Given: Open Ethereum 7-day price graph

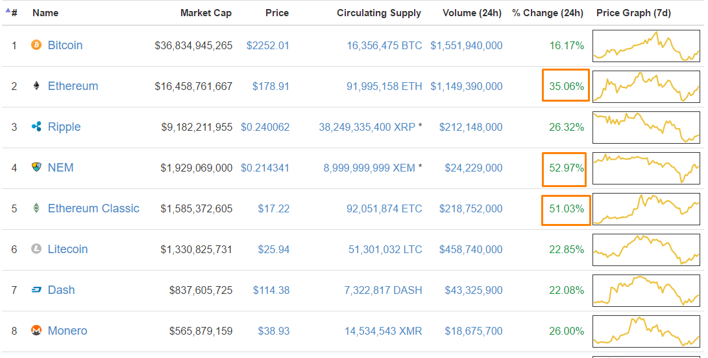Looking at the screenshot, I should coord(646,87).
